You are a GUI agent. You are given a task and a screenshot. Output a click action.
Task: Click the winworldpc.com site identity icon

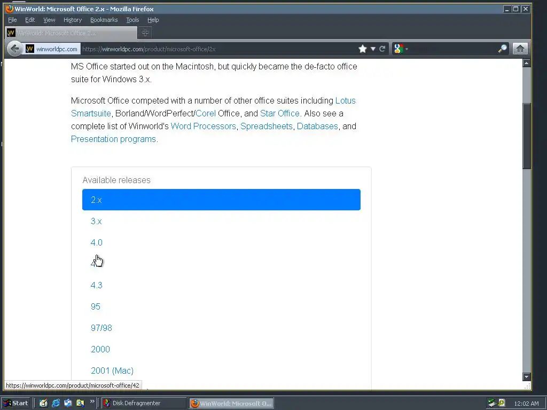tap(52, 49)
